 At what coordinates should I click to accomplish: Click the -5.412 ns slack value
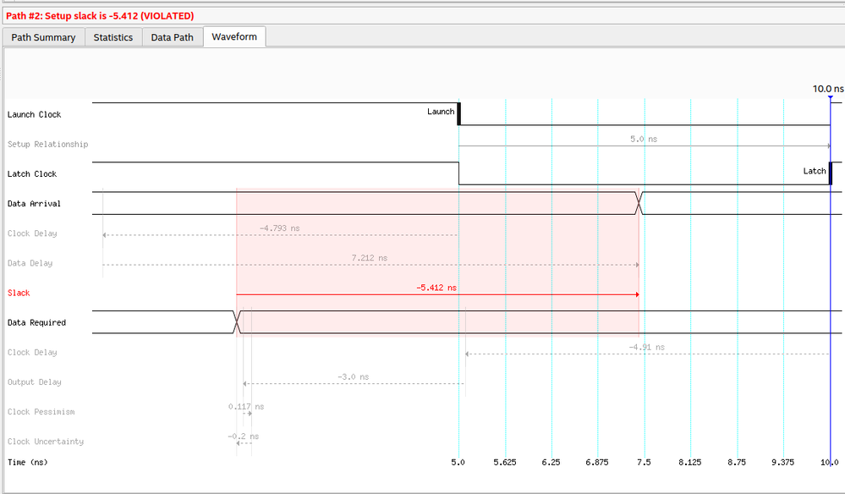(x=436, y=288)
